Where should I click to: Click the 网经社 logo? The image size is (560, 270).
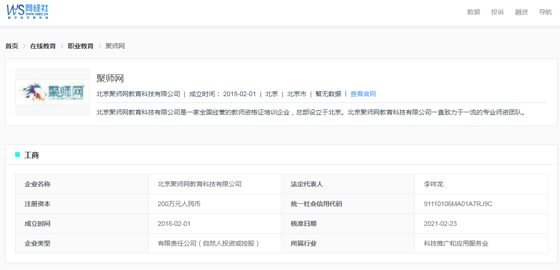tap(28, 12)
